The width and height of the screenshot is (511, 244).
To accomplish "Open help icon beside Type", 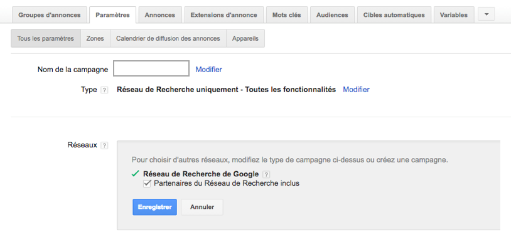I will click(x=104, y=90).
